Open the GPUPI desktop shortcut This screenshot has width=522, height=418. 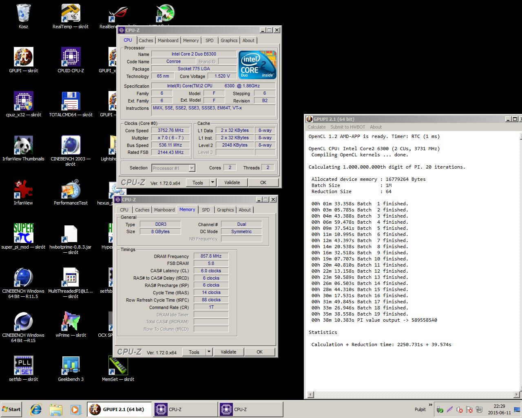23,60
